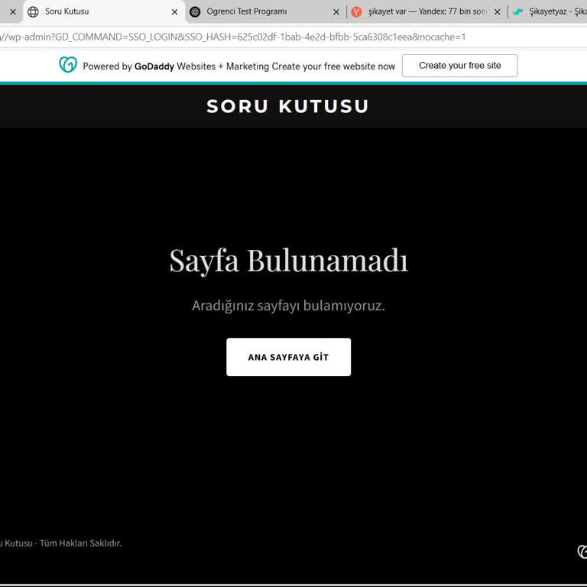Screen dimensions: 587x587
Task: Close the Ogrenci Test Programı tab
Action: (336, 12)
